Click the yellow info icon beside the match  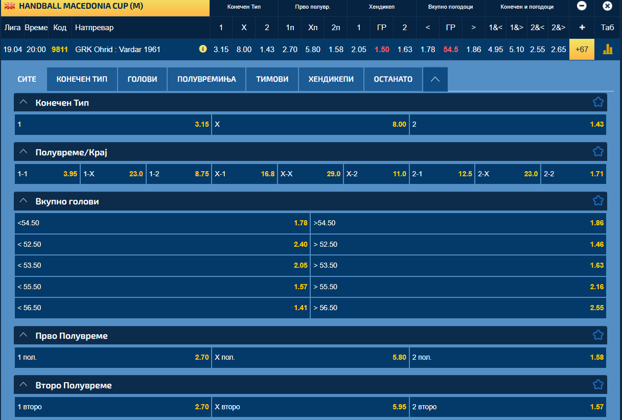(203, 49)
